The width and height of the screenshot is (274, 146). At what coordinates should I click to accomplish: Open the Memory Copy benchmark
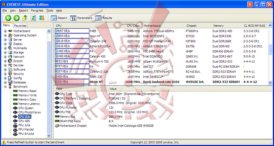pyautogui.click(x=27, y=99)
